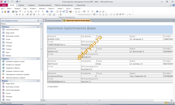Click the Save floppy icon in toolbar
This screenshot has width=175, height=105.
click(x=8, y=11)
